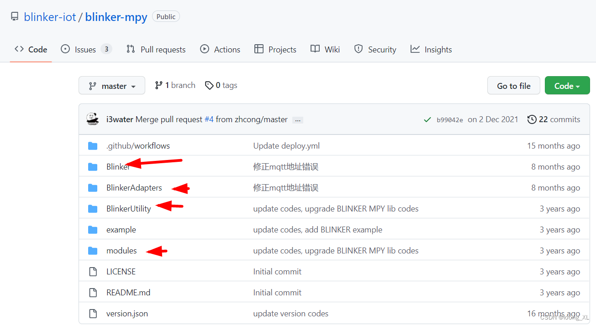This screenshot has height=325, width=596.
Task: Click the BlinkerUtility folder icon
Action: click(93, 209)
